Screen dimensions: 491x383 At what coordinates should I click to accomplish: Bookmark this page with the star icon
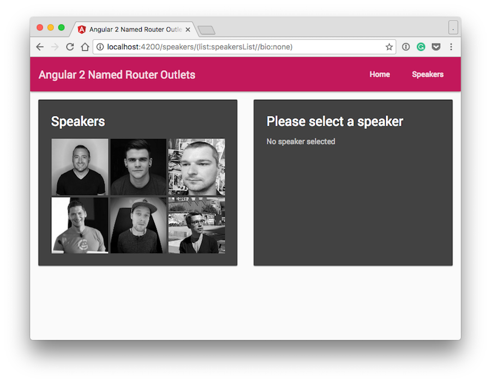tap(389, 47)
